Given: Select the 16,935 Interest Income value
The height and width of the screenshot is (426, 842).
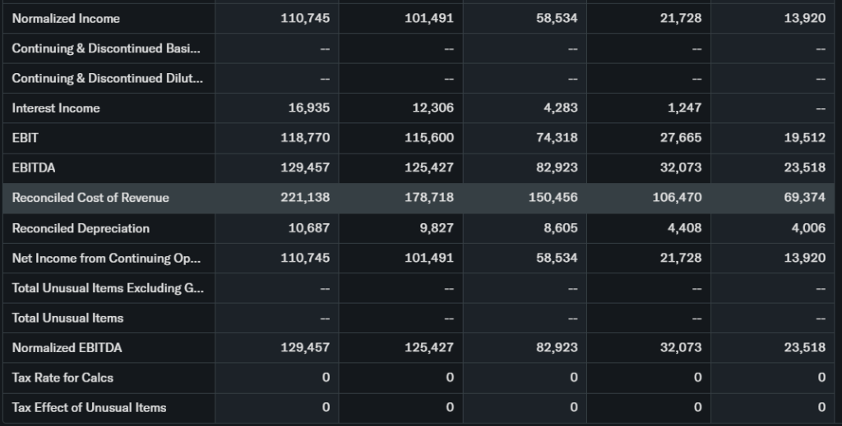Looking at the screenshot, I should [309, 108].
